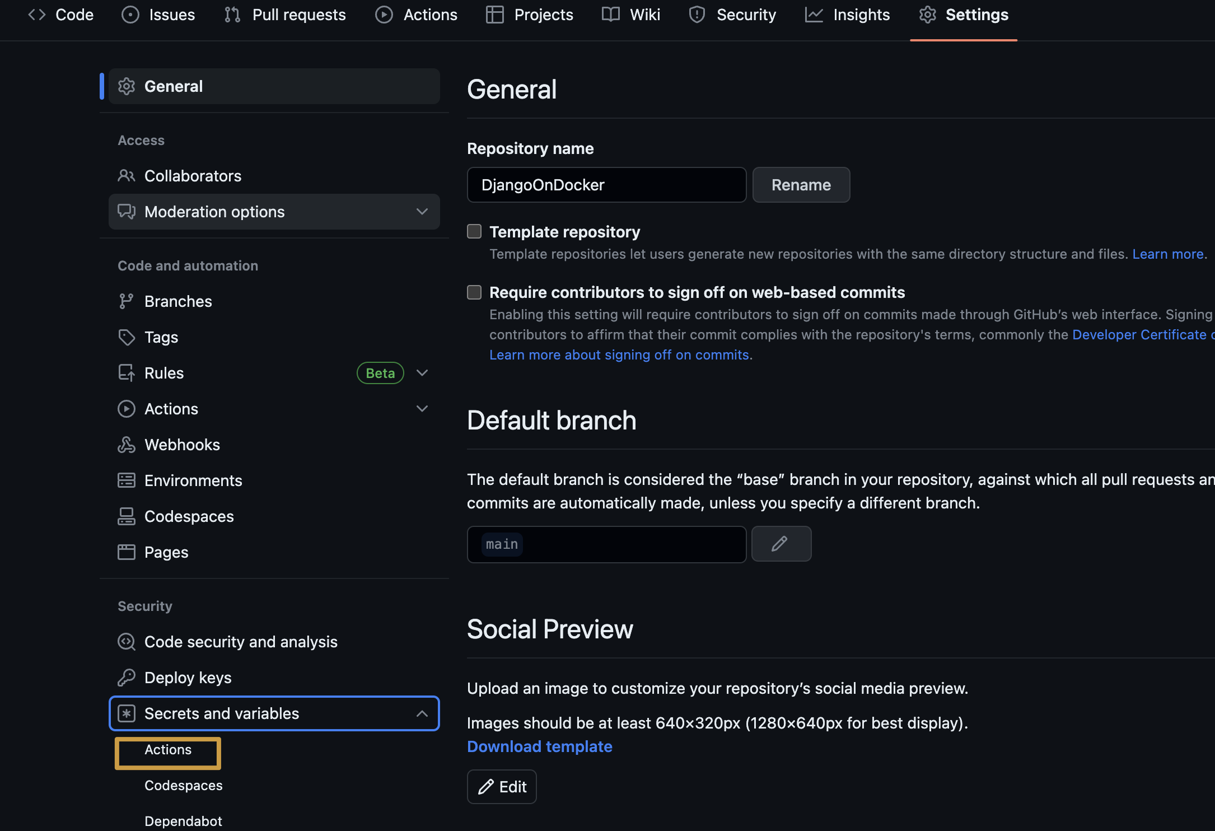The image size is (1215, 831).
Task: Enable the Template repository checkbox
Action: (474, 232)
